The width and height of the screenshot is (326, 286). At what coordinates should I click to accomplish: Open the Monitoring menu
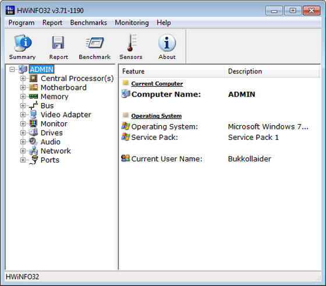(x=132, y=23)
